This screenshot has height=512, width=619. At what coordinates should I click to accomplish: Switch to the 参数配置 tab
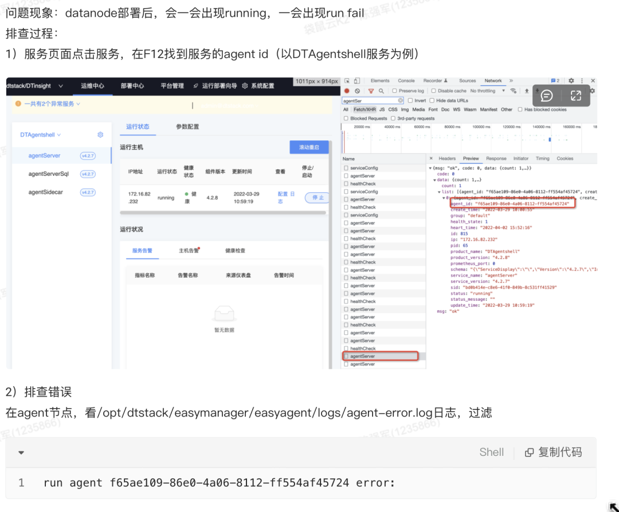[x=187, y=127]
